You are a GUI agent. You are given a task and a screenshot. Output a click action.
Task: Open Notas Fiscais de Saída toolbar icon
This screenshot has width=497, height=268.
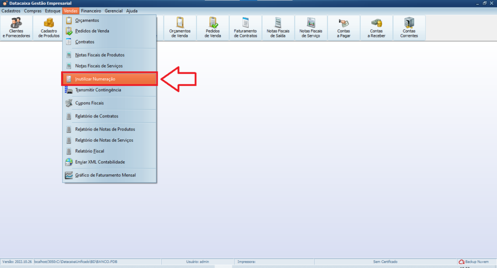pyautogui.click(x=278, y=27)
